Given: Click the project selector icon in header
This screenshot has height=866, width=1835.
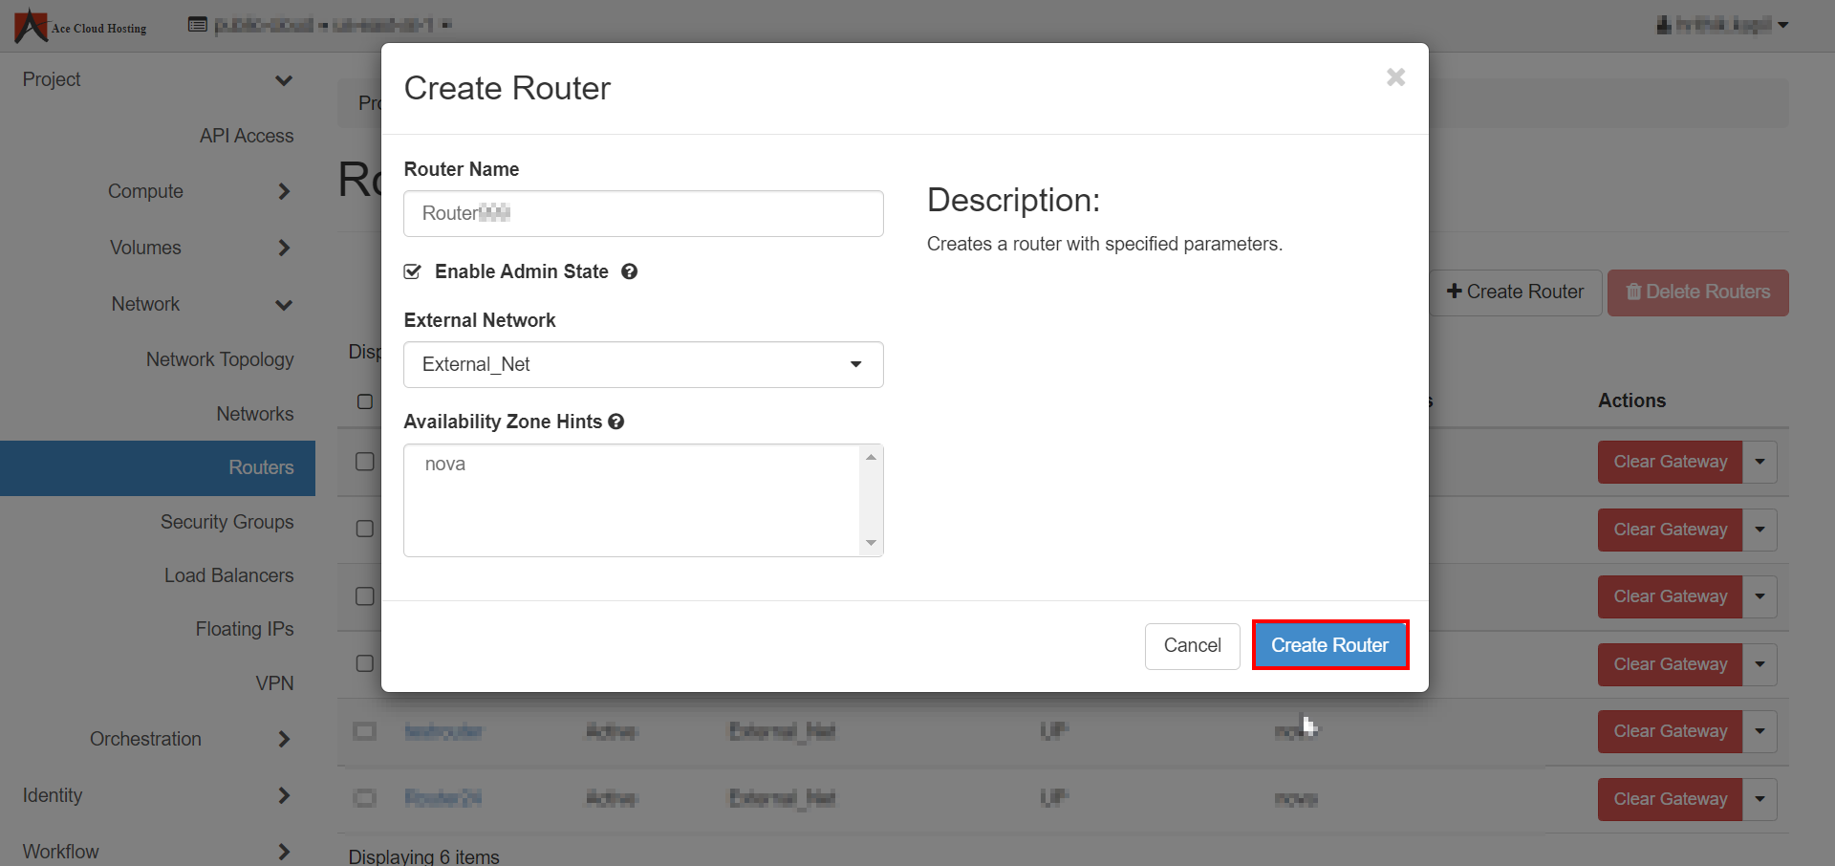Looking at the screenshot, I should coord(198,25).
